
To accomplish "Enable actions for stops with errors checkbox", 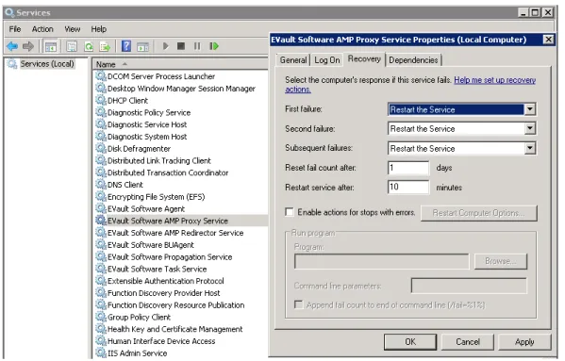I will (290, 212).
